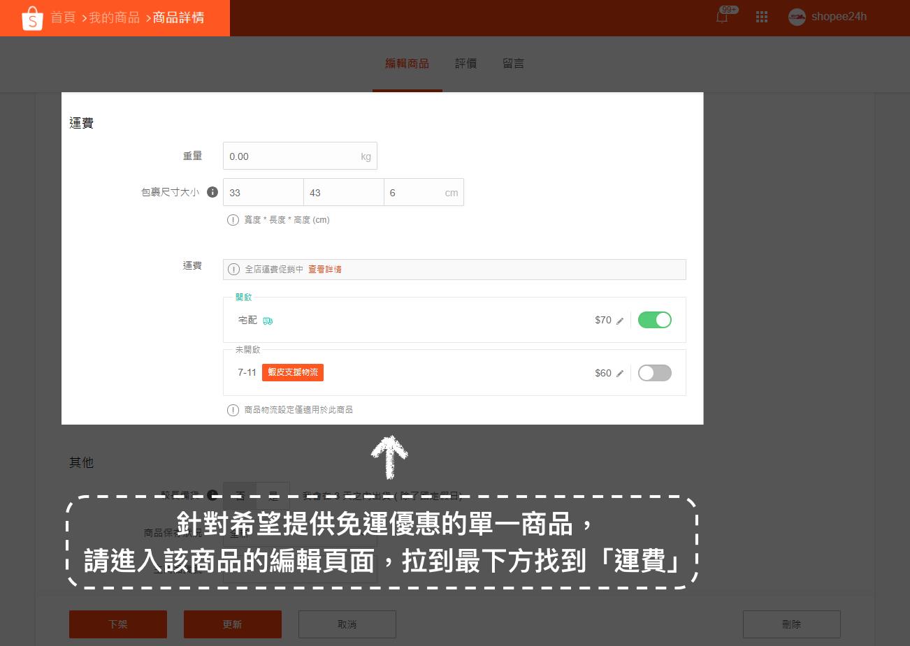Edit the $70 宅配 shipping fee with pencil icon

click(620, 321)
